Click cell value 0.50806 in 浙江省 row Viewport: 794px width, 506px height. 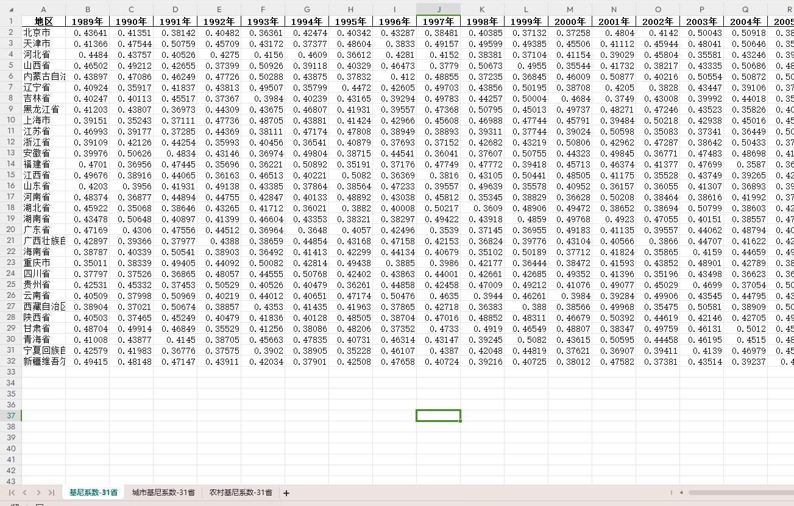tap(570, 141)
